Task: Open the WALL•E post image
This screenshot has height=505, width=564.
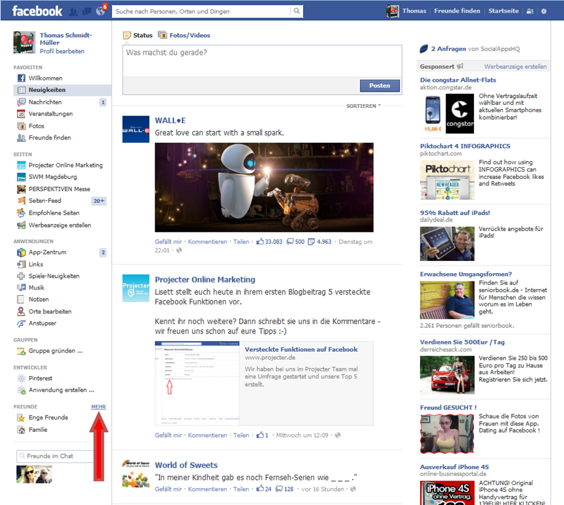Action: pyautogui.click(x=264, y=187)
